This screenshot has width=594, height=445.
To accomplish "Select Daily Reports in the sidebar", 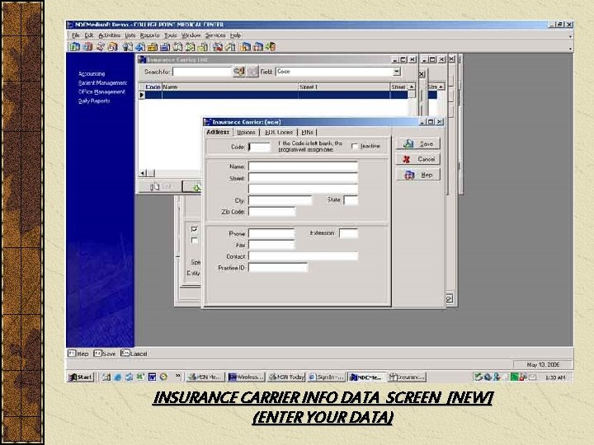I will tap(94, 101).
